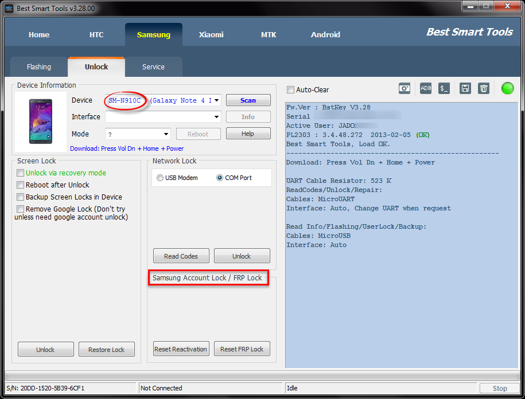Screen dimensions: 525x399
Task: Switch to the Home tab
Action: click(x=39, y=35)
